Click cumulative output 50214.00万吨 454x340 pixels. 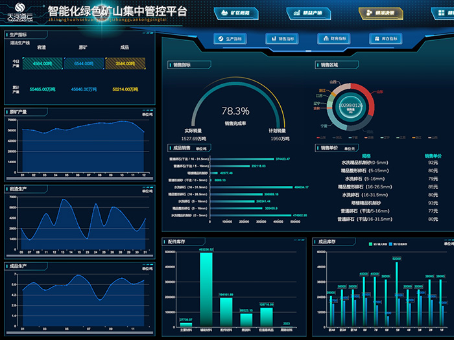[125, 89]
